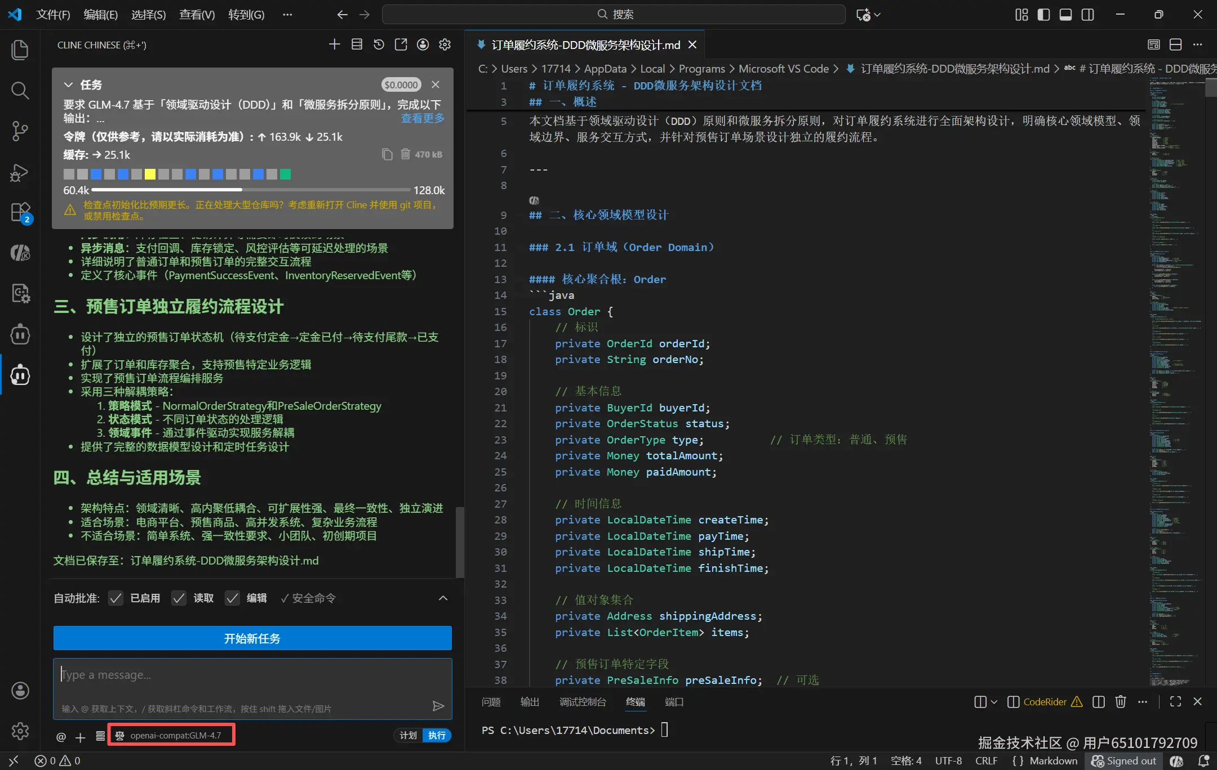This screenshot has height=770, width=1217.
Task: Kill terminal with the trash icon
Action: [x=1120, y=701]
